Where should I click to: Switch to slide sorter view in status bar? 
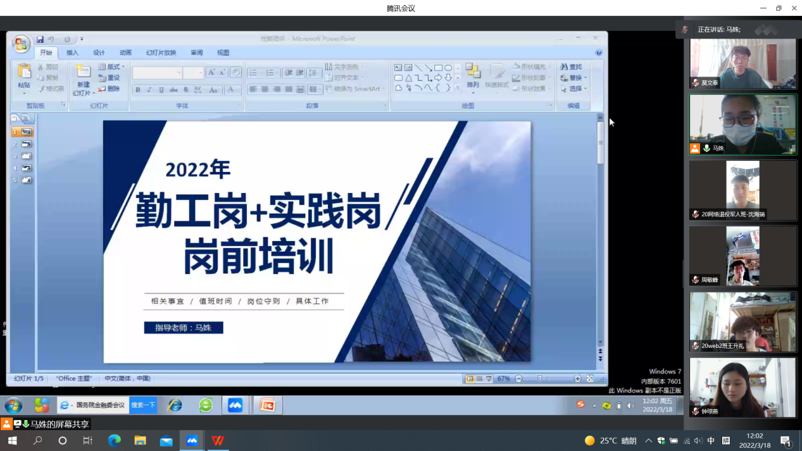tap(479, 379)
